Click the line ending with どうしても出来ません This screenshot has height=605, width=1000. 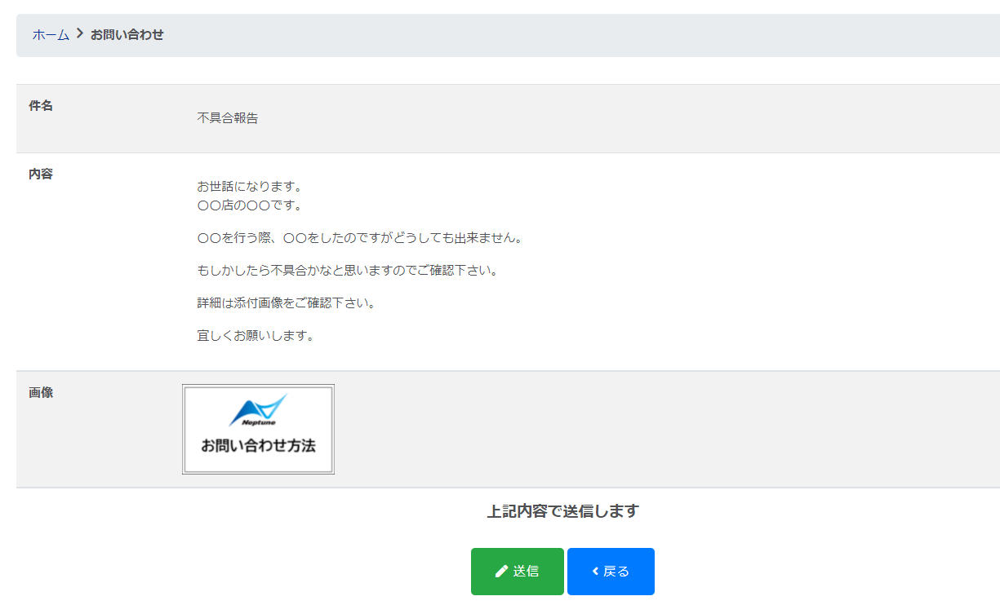[x=359, y=238]
